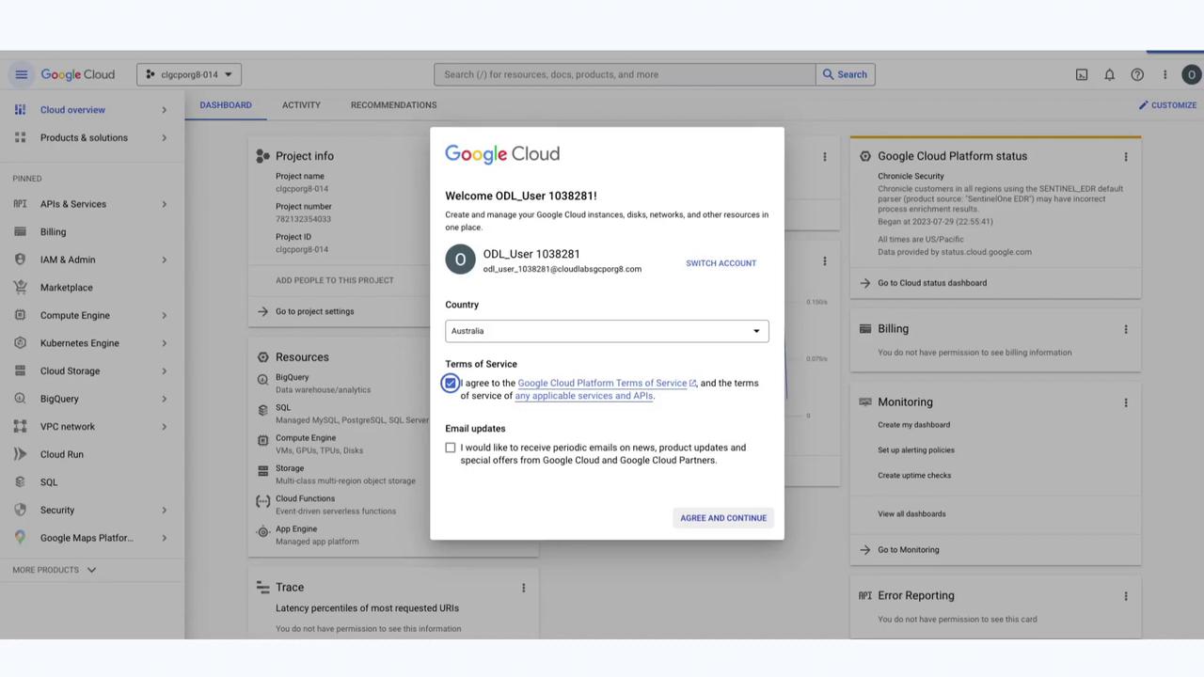Expand the Cloud Storage submenu arrow
Screen dimensions: 1204x677
164,370
